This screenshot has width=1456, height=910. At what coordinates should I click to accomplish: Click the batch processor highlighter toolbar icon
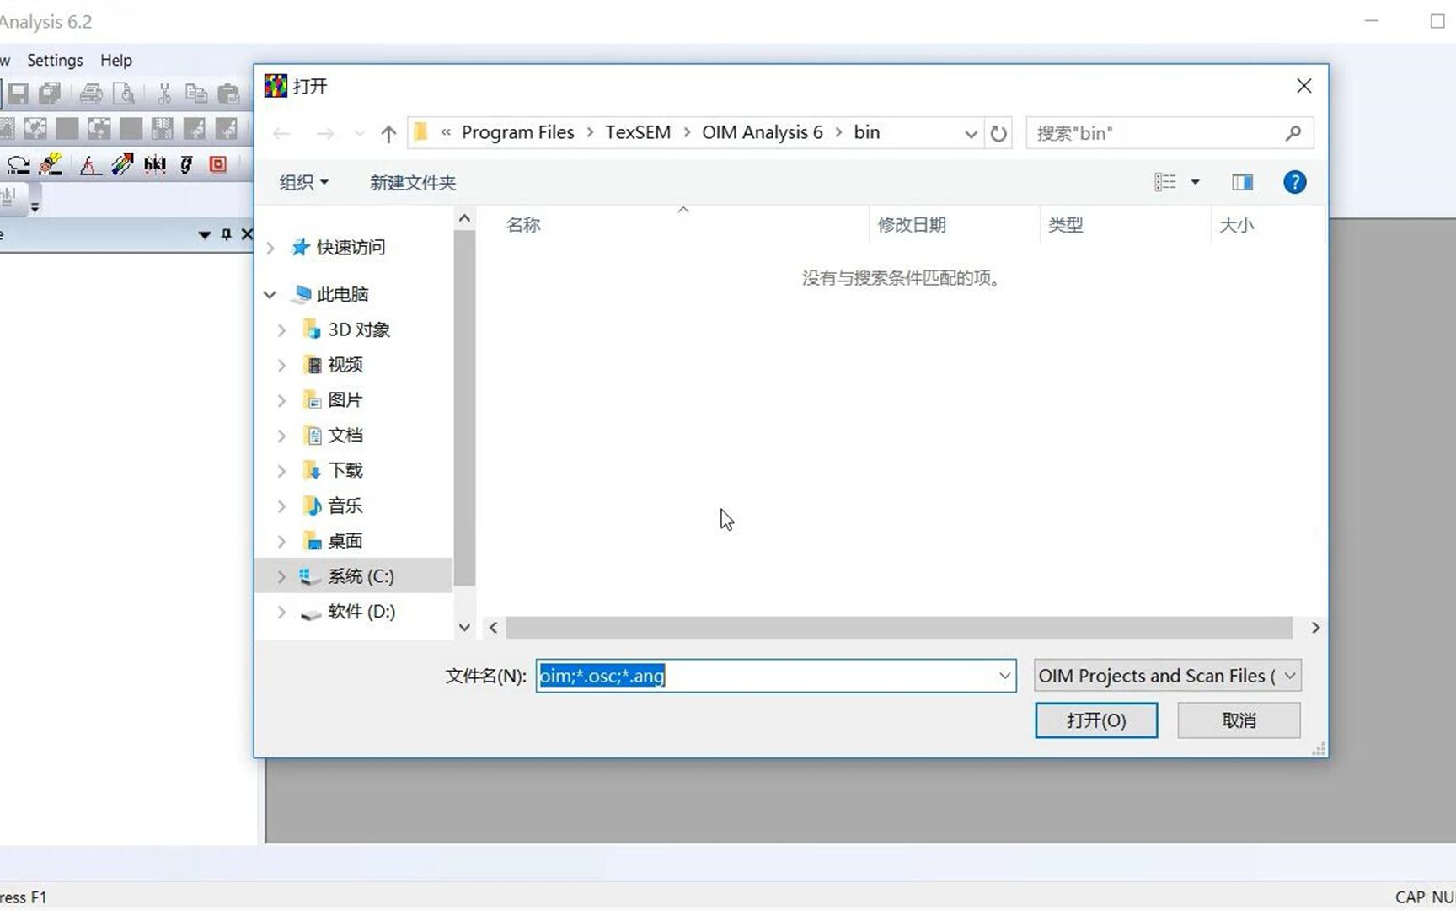pyautogui.click(x=50, y=164)
